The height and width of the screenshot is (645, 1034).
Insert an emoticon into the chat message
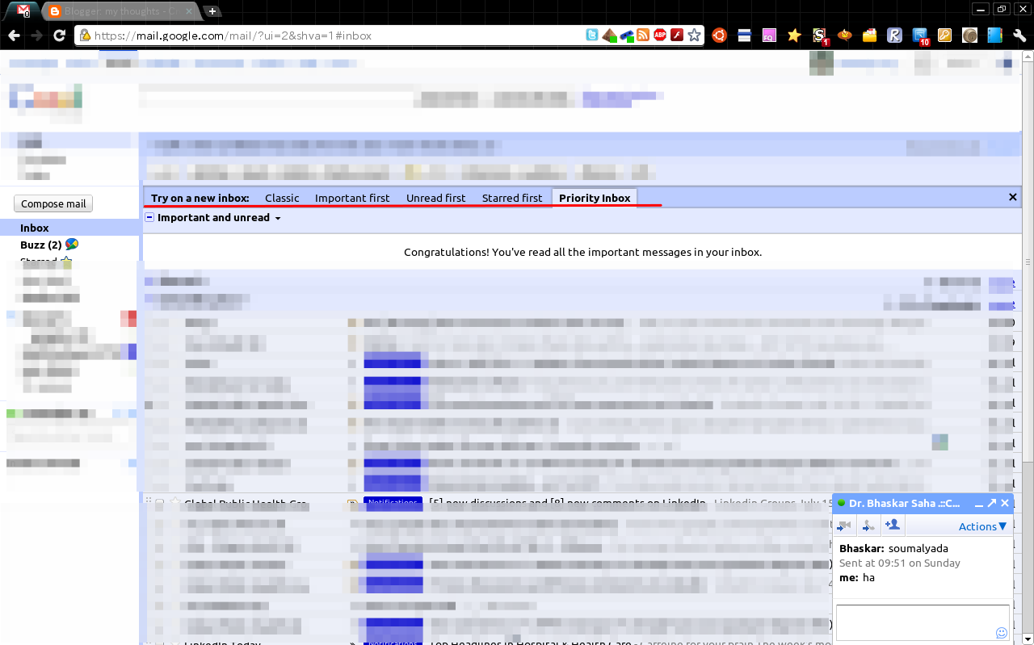pos(1002,633)
